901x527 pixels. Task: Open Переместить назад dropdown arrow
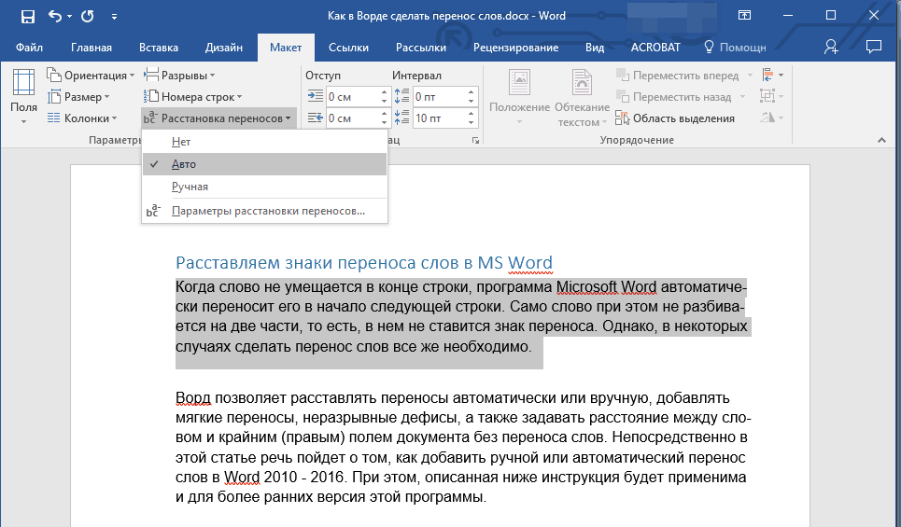pos(742,97)
